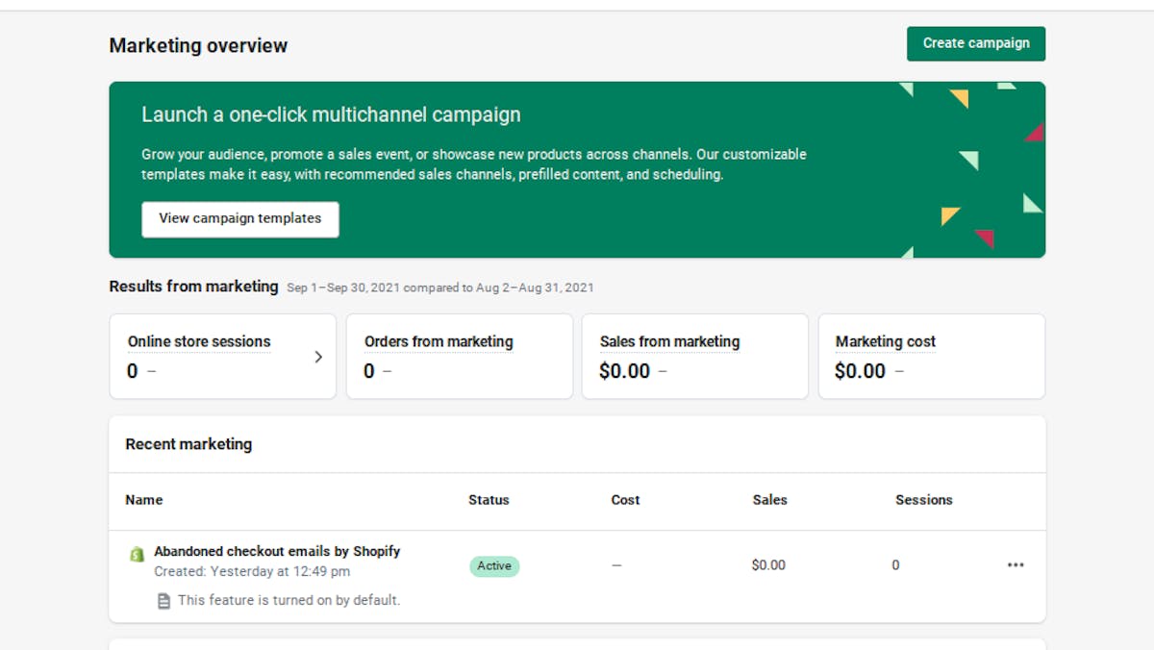This screenshot has width=1154, height=650.
Task: Click the note icon beside 'turned on by default'
Action: (x=163, y=600)
